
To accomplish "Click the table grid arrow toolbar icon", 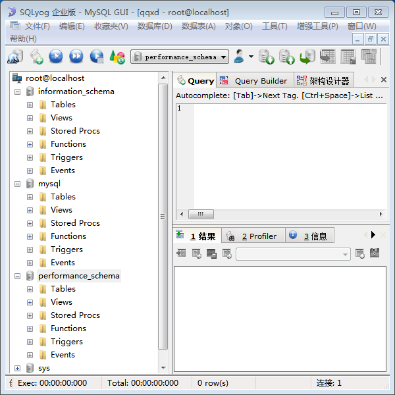I will 327,56.
